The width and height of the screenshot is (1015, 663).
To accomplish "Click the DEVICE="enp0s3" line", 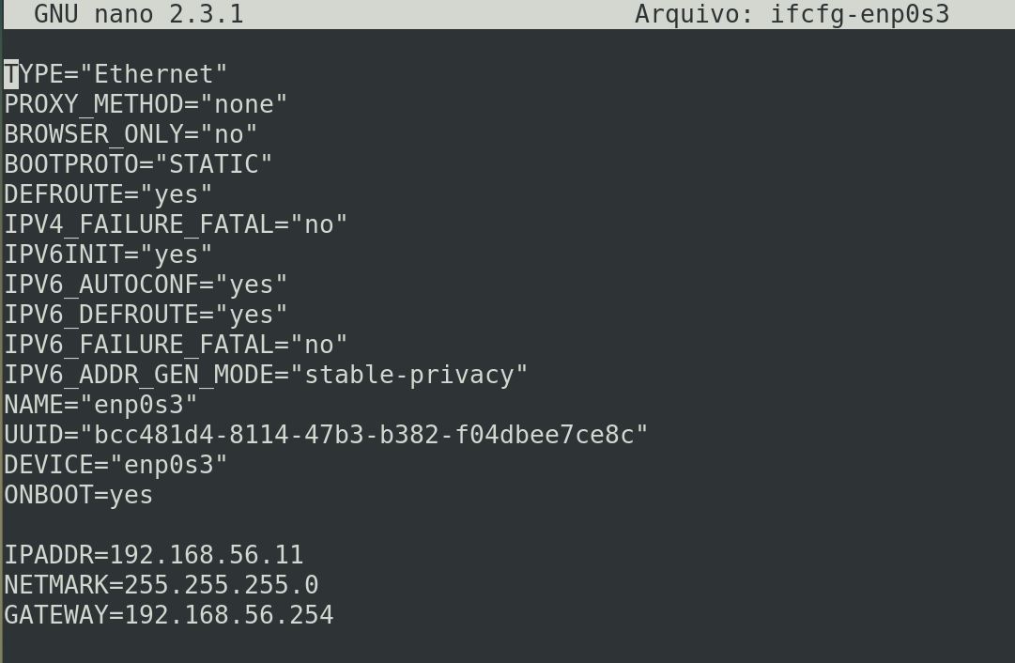I will pyautogui.click(x=115, y=465).
